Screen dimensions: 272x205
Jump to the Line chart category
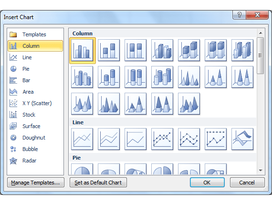click(35, 57)
